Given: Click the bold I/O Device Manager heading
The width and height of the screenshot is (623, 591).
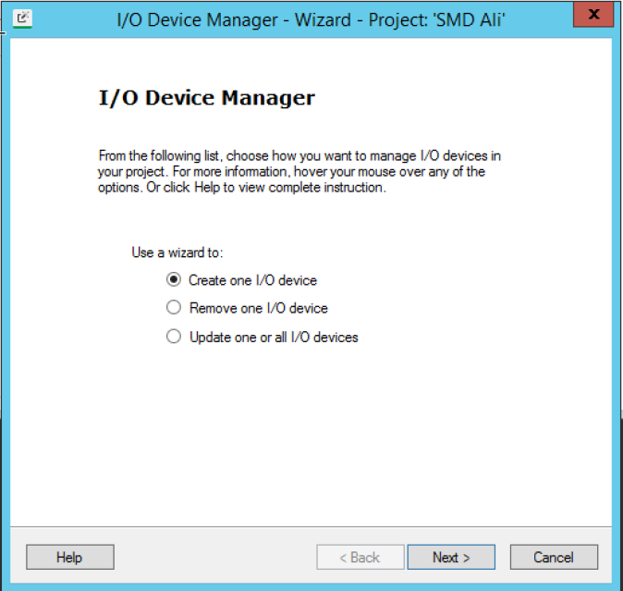Looking at the screenshot, I should coord(207,98).
